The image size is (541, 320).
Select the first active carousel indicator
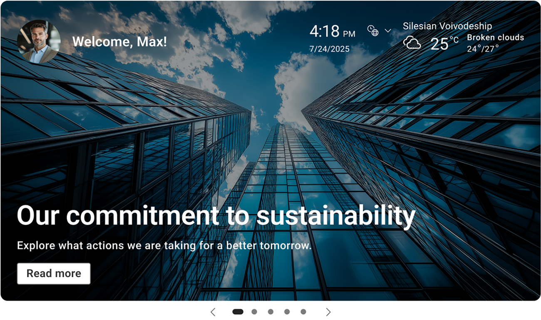pyautogui.click(x=238, y=312)
